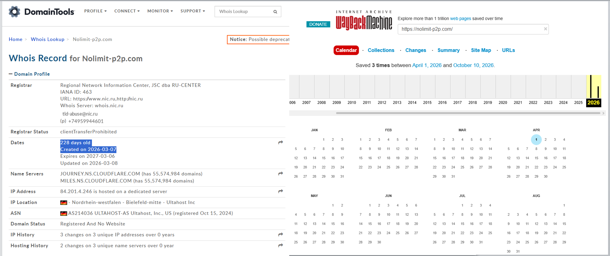Select 2015 on the year timeline

pos(427,103)
